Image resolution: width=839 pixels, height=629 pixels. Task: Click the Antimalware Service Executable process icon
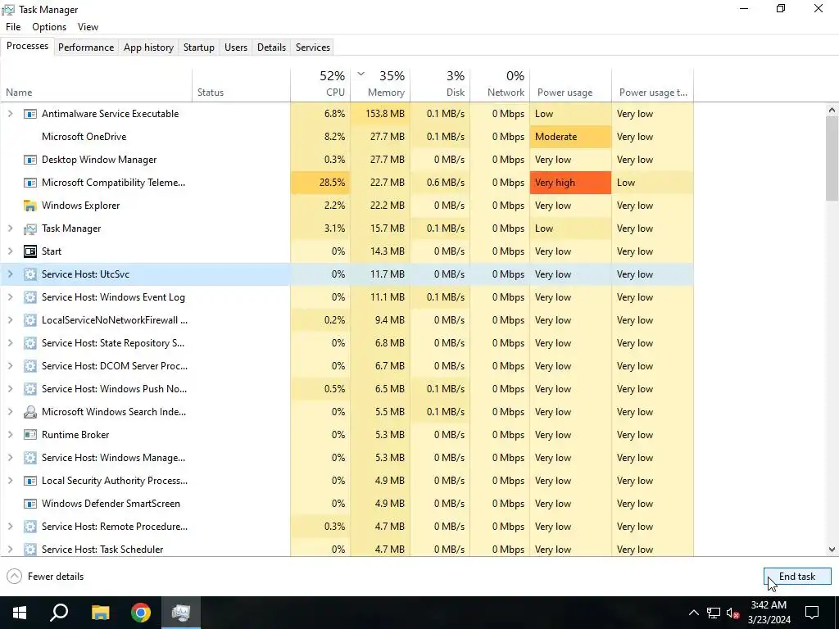pos(30,114)
